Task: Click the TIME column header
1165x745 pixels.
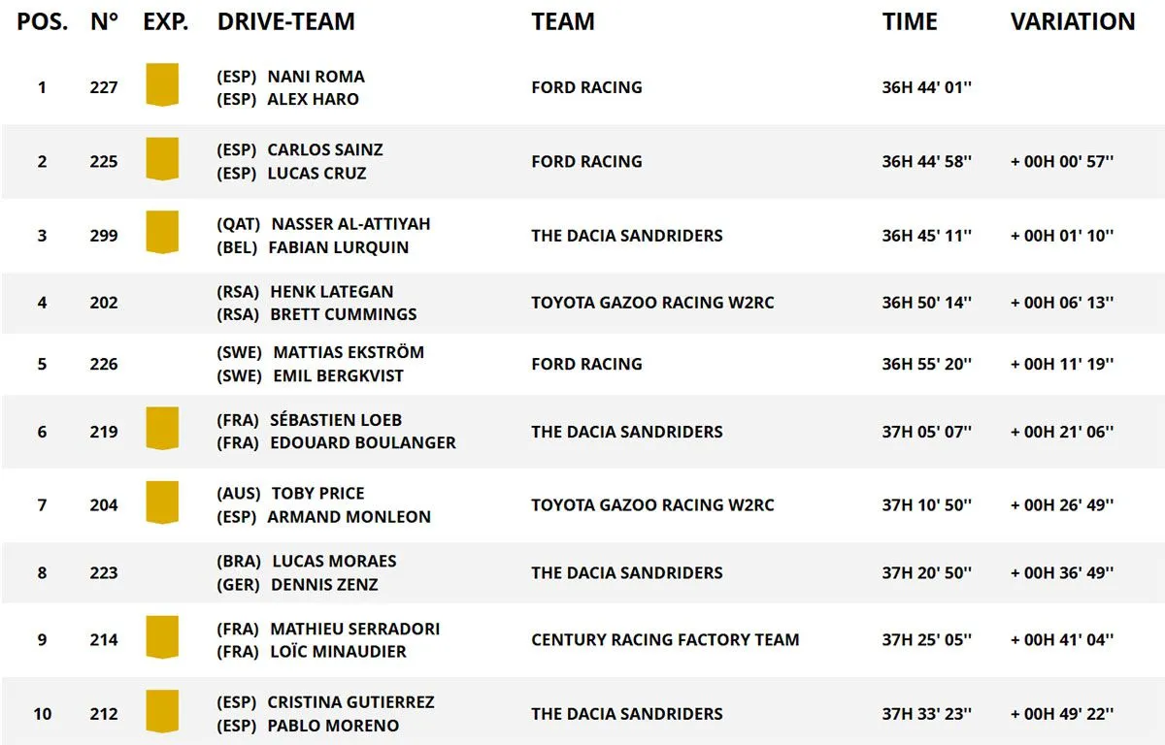Action: pos(910,21)
